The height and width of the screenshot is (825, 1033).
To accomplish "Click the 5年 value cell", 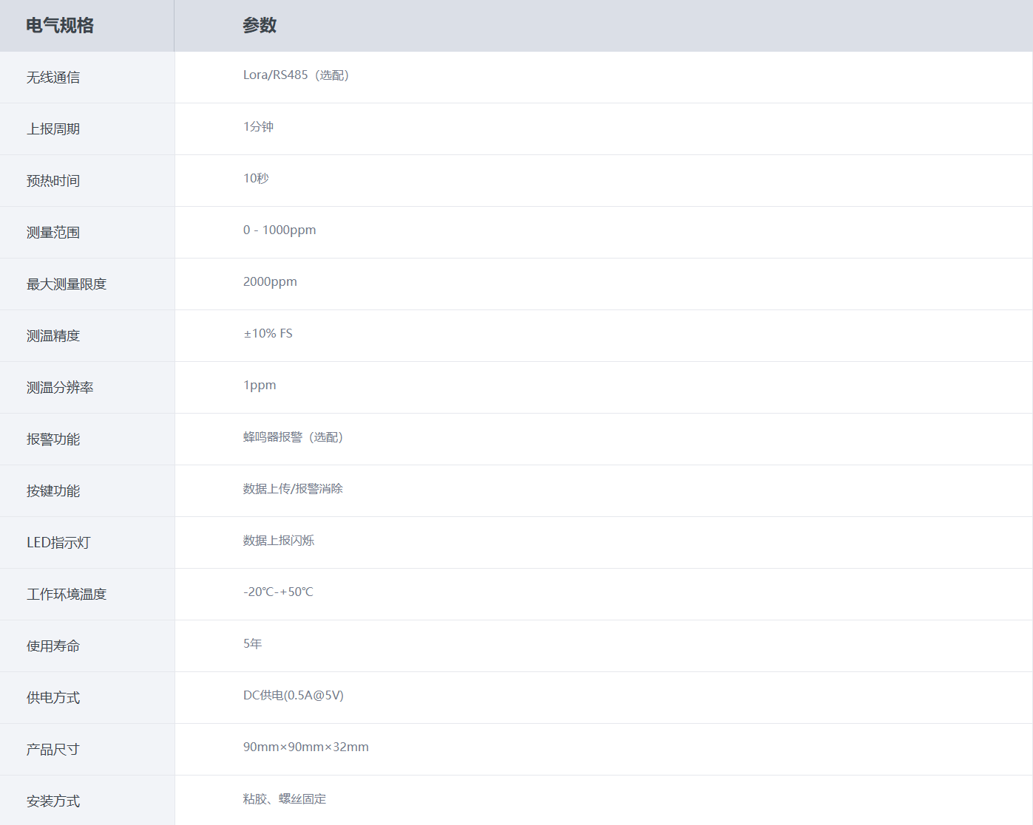I will pyautogui.click(x=252, y=644).
